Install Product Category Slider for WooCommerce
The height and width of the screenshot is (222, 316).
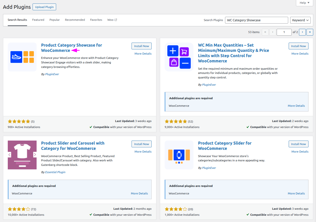click(x=298, y=144)
